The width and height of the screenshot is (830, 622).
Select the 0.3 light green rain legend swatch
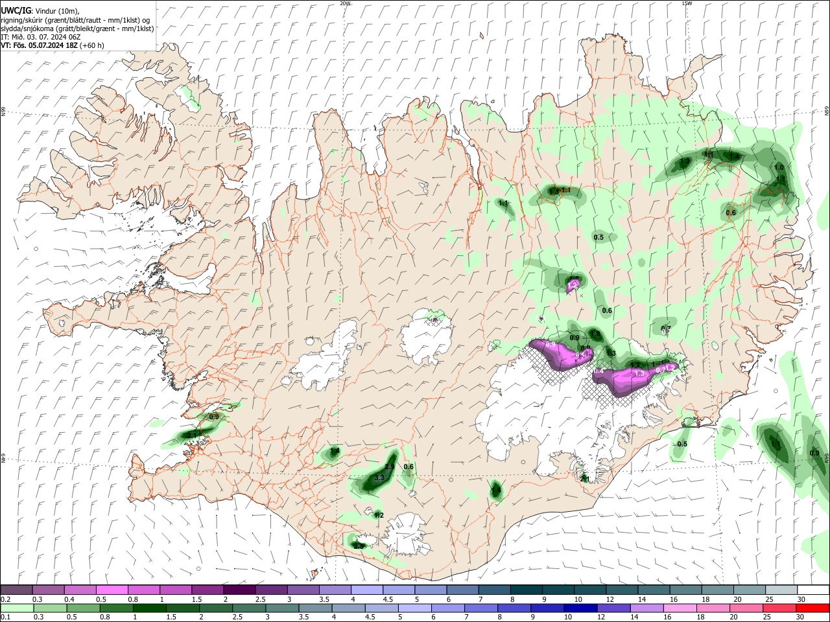point(50,608)
